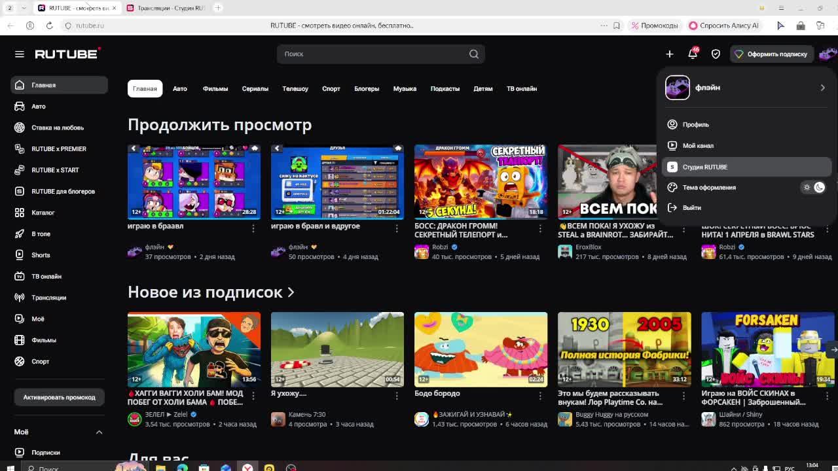
Task: Switch to Трансляции - Студия browser tab
Action: [x=166, y=8]
